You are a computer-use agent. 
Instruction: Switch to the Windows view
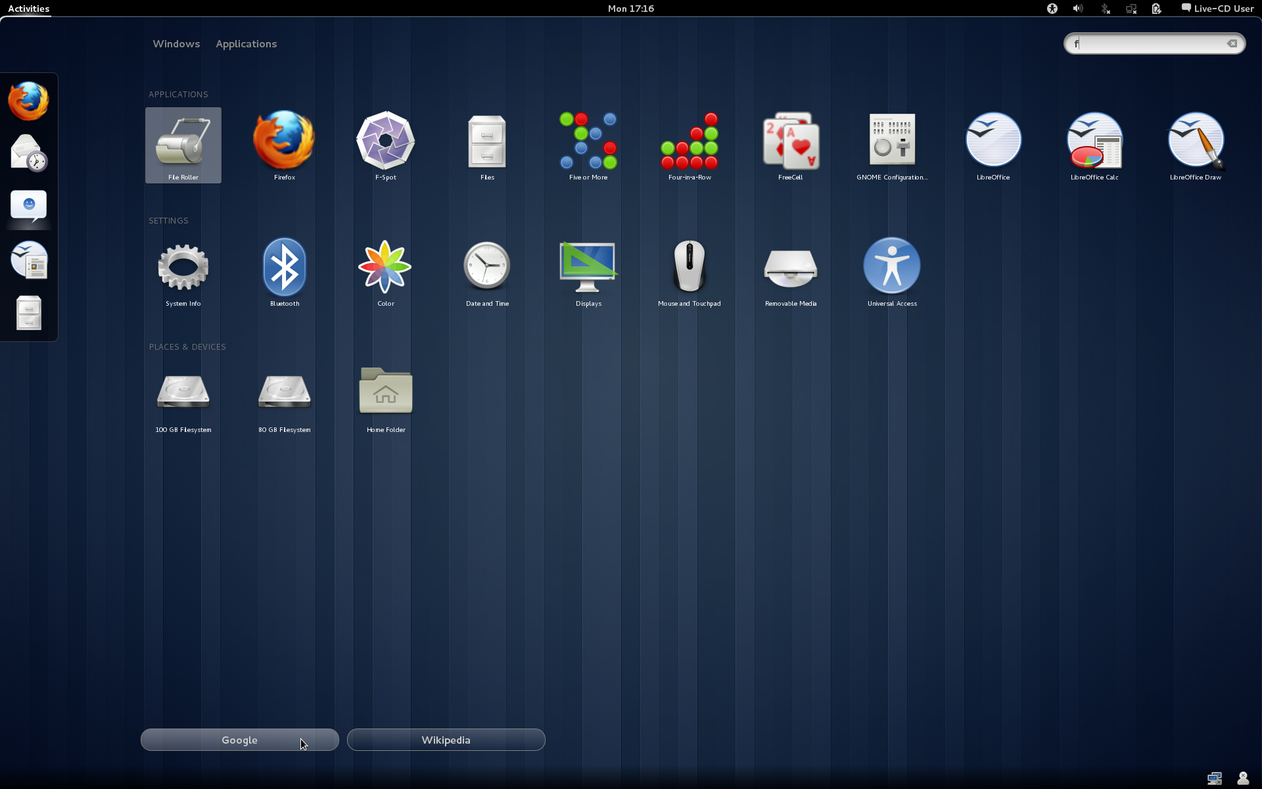(x=176, y=43)
